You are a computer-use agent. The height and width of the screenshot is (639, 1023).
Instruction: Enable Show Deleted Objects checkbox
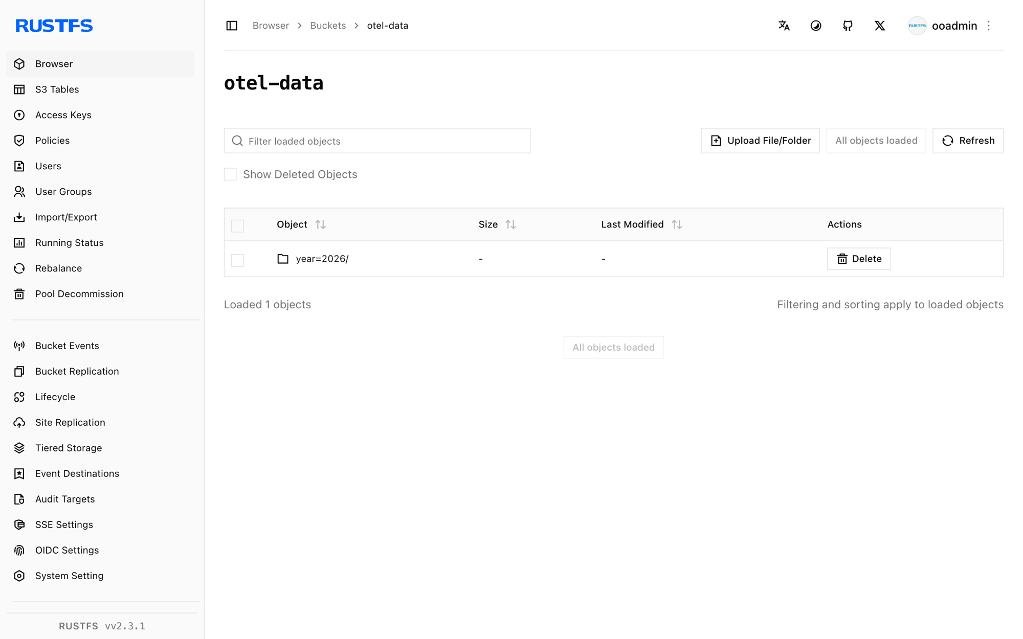point(230,174)
